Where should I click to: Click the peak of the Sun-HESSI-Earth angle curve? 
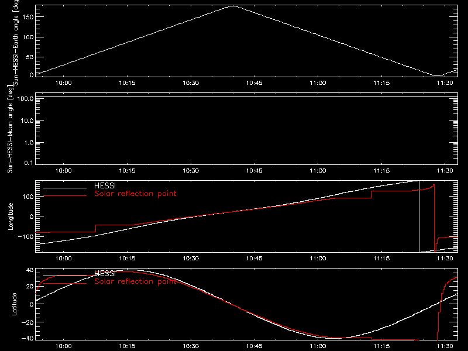click(233, 6)
